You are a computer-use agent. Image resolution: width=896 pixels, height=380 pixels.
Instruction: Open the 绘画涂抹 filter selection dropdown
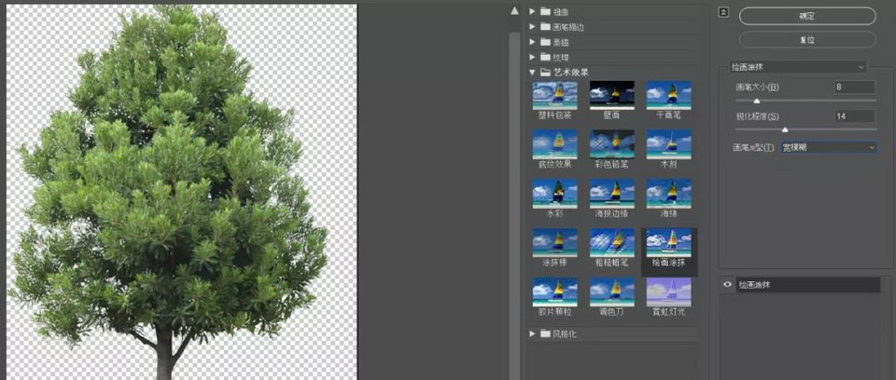798,67
